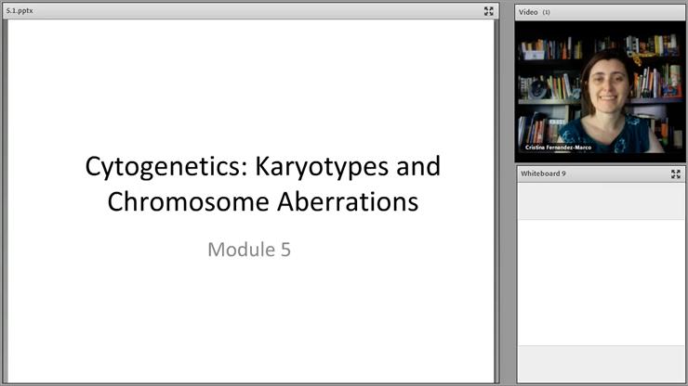Maximize the S.1.pptx presentation pod to full screen
Image resolution: width=688 pixels, height=386 pixels.
488,11
